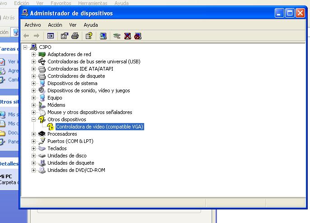Close the Administrador de dispositivos window
Image resolution: width=310 pixels, height=223 pixels.
point(300,13)
